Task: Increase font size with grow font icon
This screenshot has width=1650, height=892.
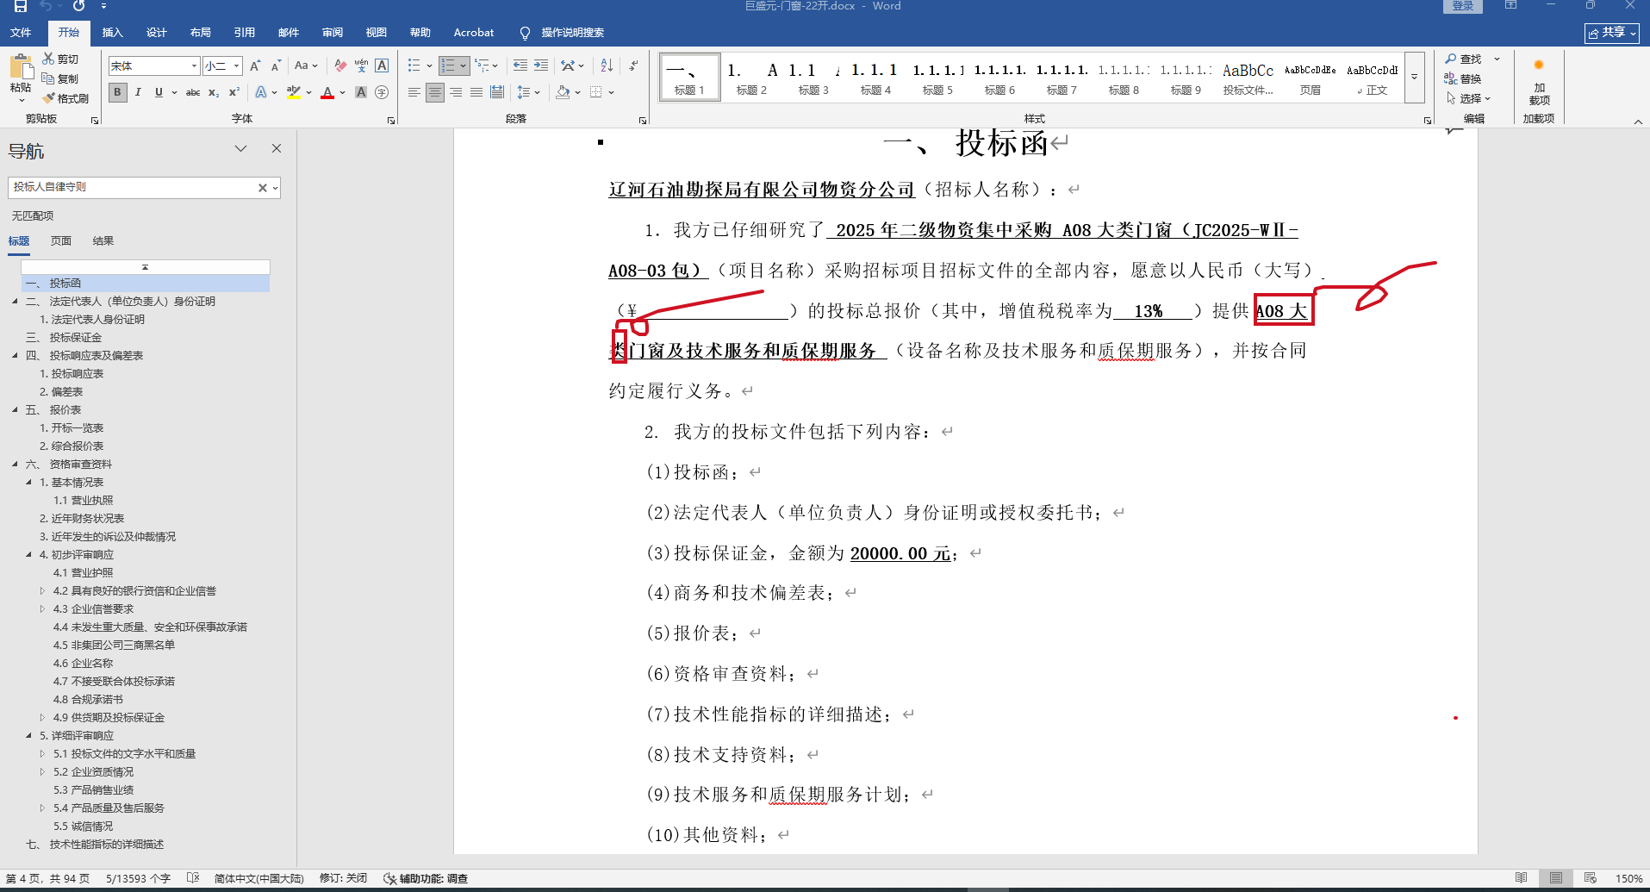Action: click(x=255, y=65)
